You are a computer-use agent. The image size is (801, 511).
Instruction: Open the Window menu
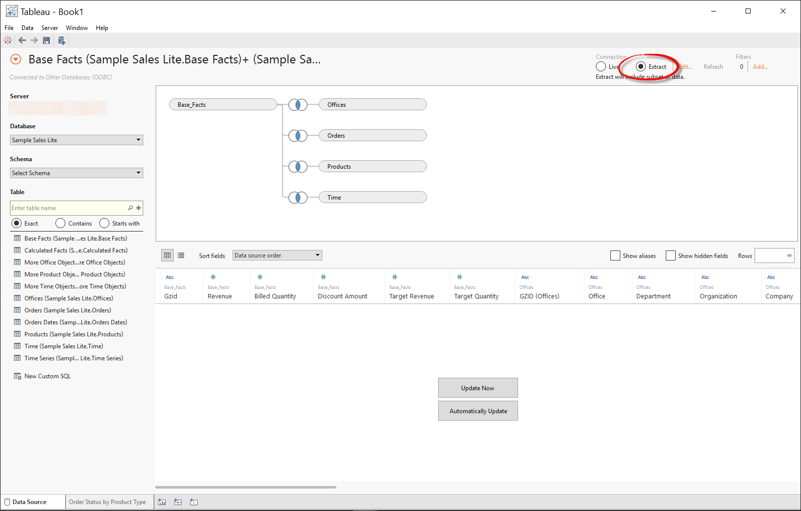[77, 28]
